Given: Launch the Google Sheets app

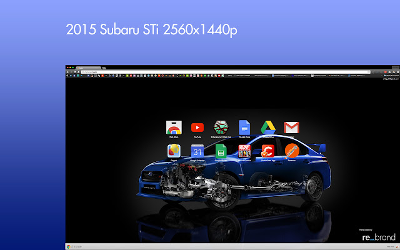Looking at the screenshot, I should [221, 151].
